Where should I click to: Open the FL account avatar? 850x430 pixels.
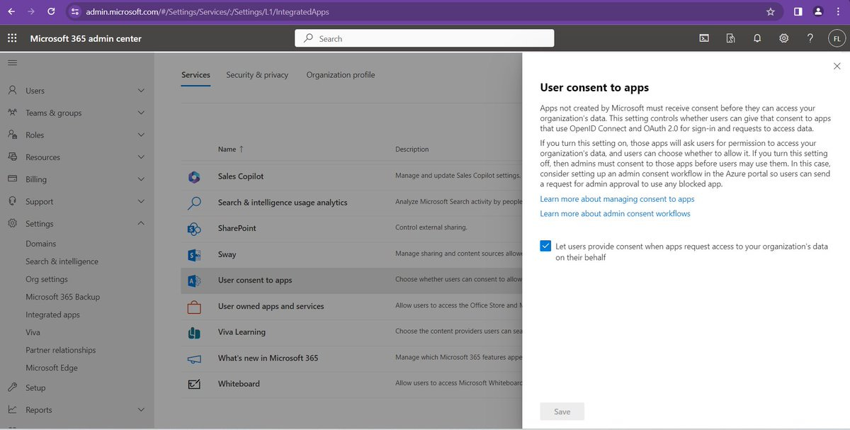pyautogui.click(x=837, y=38)
